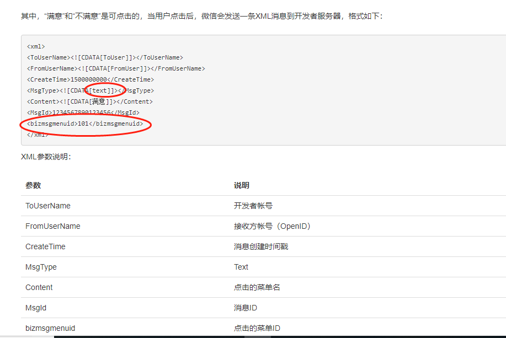Click the 说明 column header
Viewport: 506px width, 338px height.
241,185
